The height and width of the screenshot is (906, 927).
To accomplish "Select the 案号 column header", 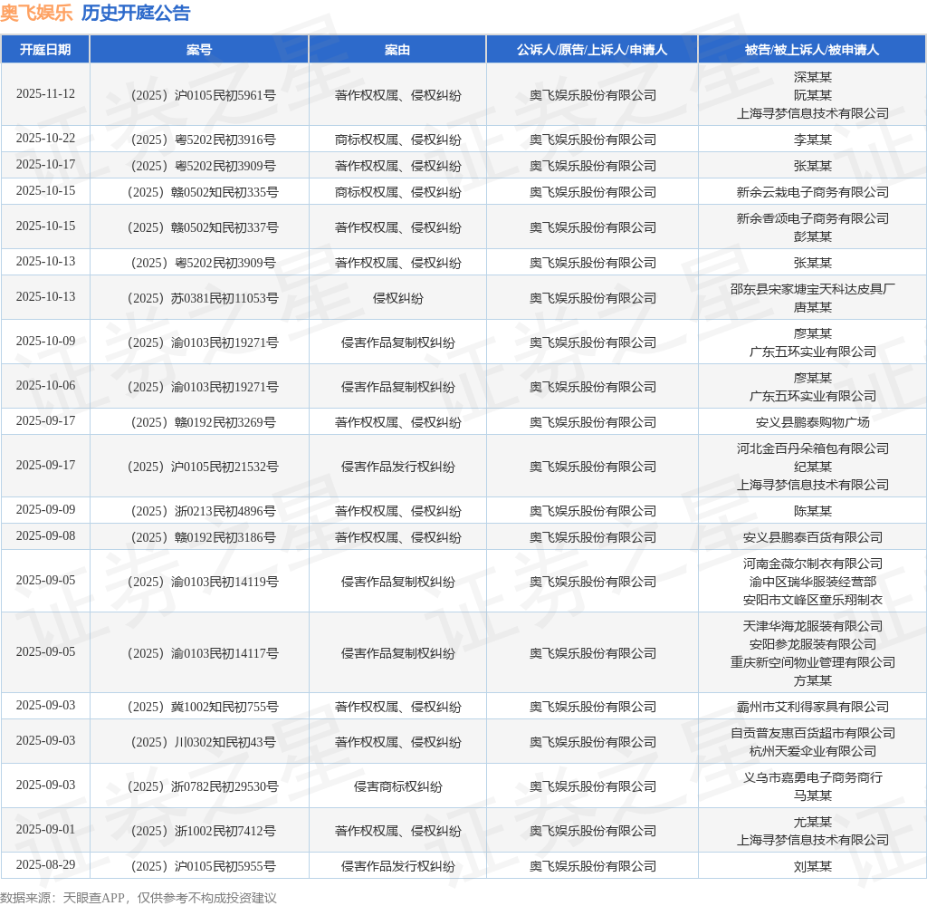I will pos(198,50).
